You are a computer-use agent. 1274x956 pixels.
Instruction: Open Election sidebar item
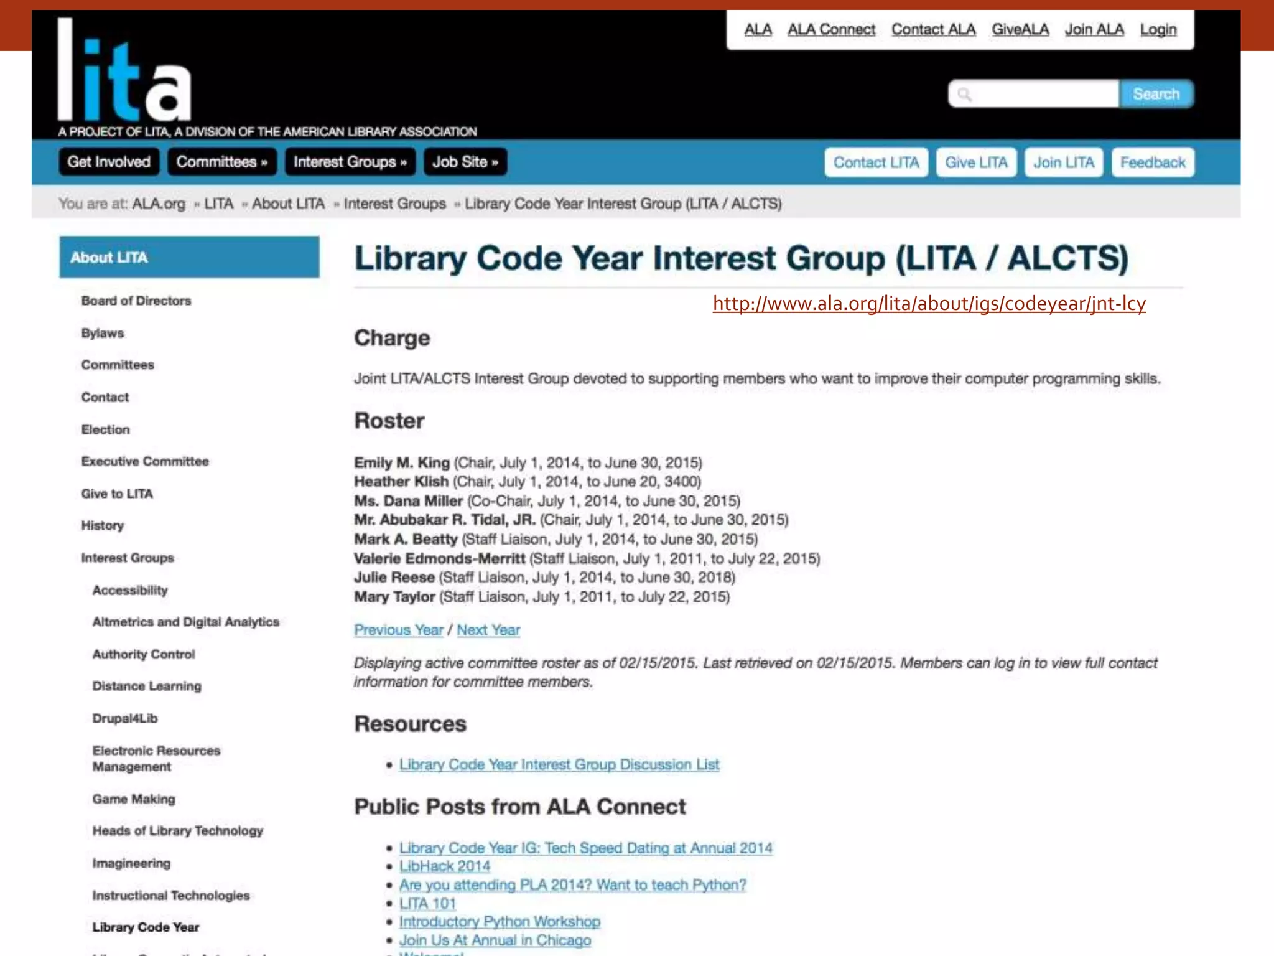click(106, 429)
